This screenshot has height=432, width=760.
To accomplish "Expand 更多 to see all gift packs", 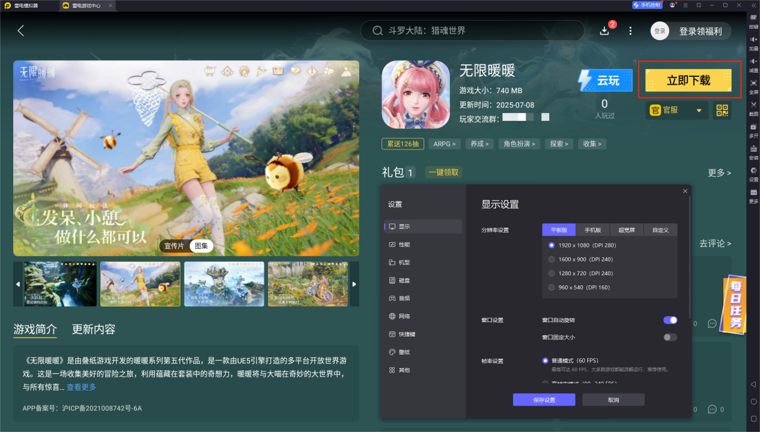I will click(720, 172).
